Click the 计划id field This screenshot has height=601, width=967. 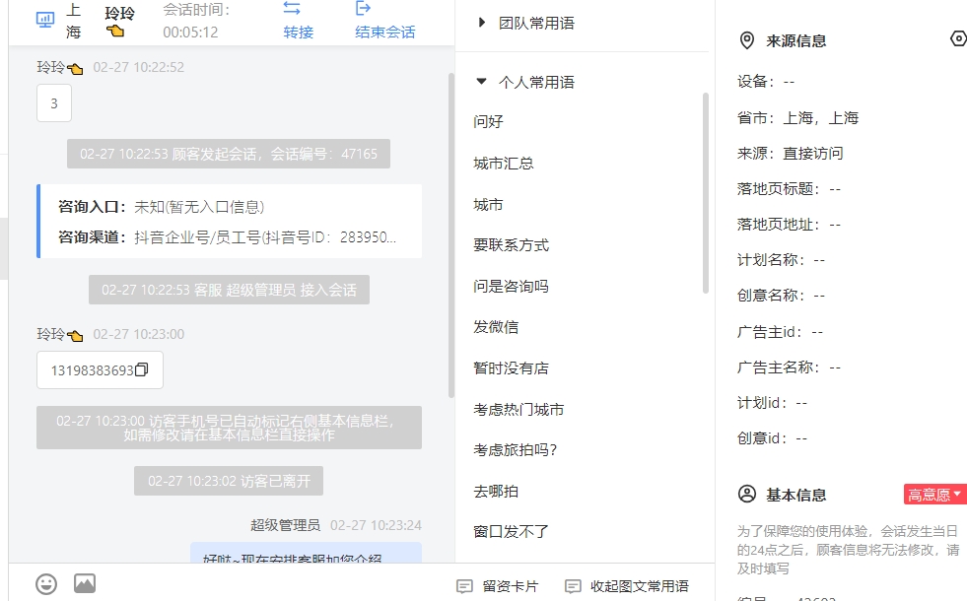click(772, 403)
